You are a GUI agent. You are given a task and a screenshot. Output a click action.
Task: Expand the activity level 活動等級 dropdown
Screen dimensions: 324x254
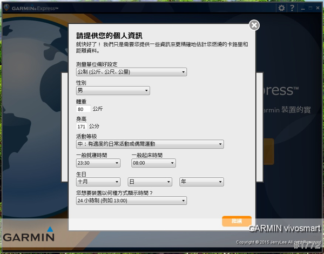(x=150, y=144)
